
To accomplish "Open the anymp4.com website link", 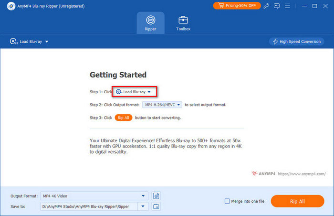I will 302,174.
